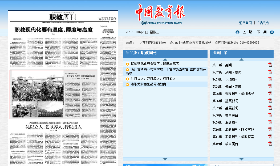
Task: Click the military training photo on newspaper page
Action: [36, 95]
